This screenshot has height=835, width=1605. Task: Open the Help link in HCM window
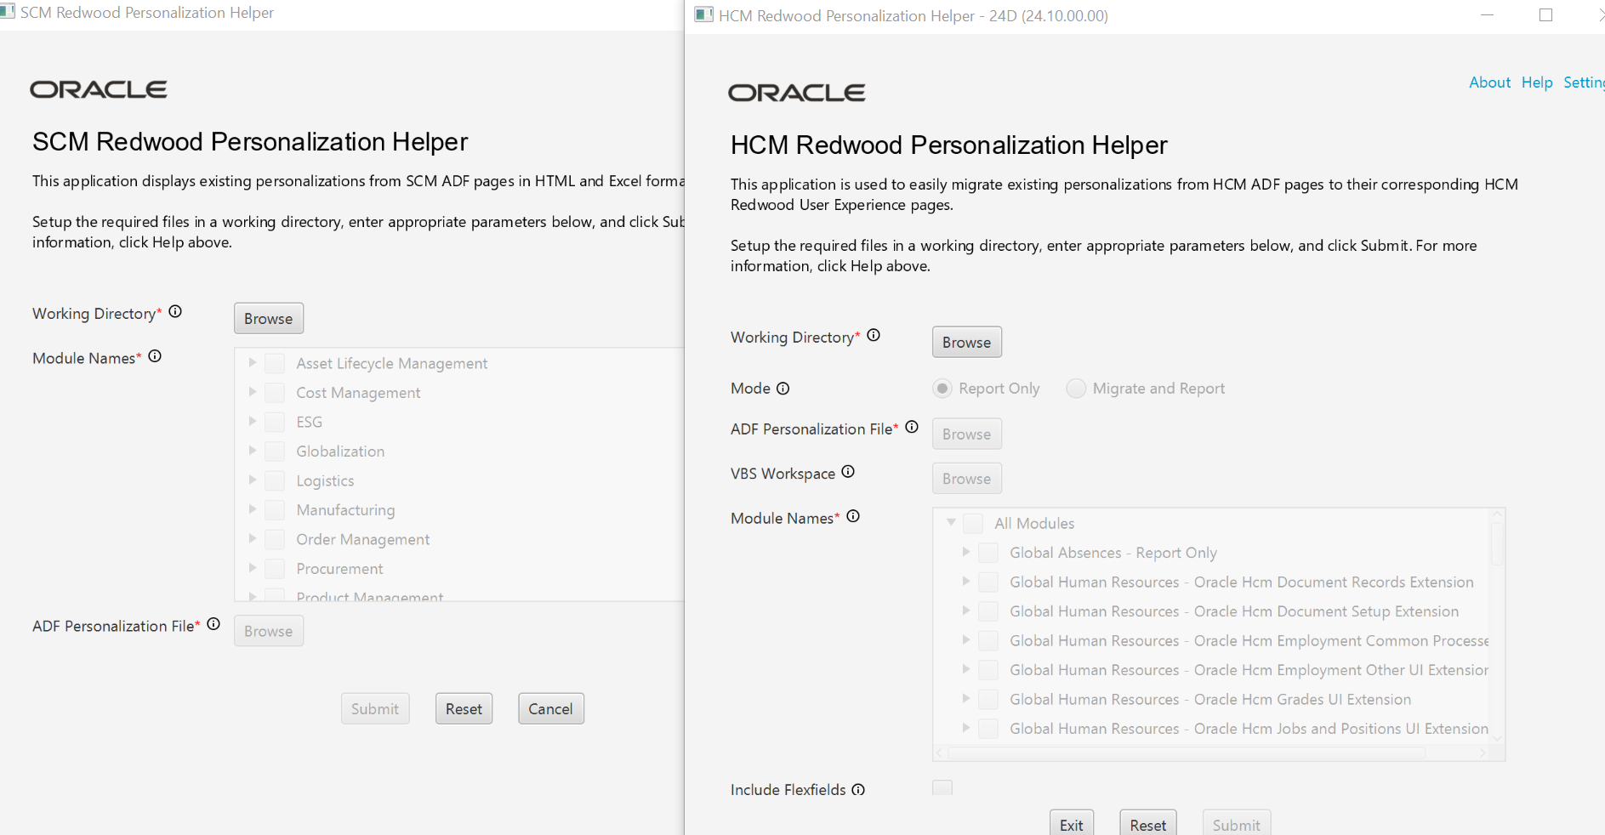[x=1536, y=82]
